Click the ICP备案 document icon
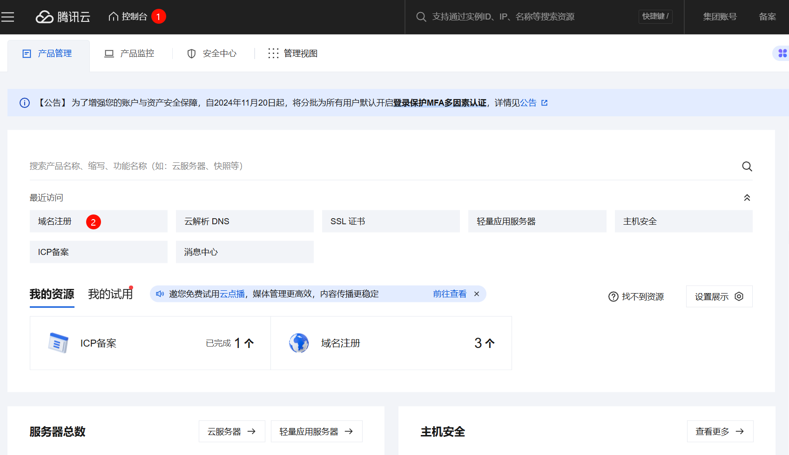Image resolution: width=789 pixels, height=455 pixels. click(x=58, y=343)
